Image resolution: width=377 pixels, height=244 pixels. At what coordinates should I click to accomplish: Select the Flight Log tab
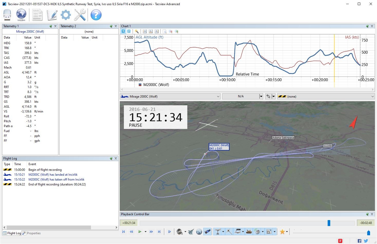point(12,233)
